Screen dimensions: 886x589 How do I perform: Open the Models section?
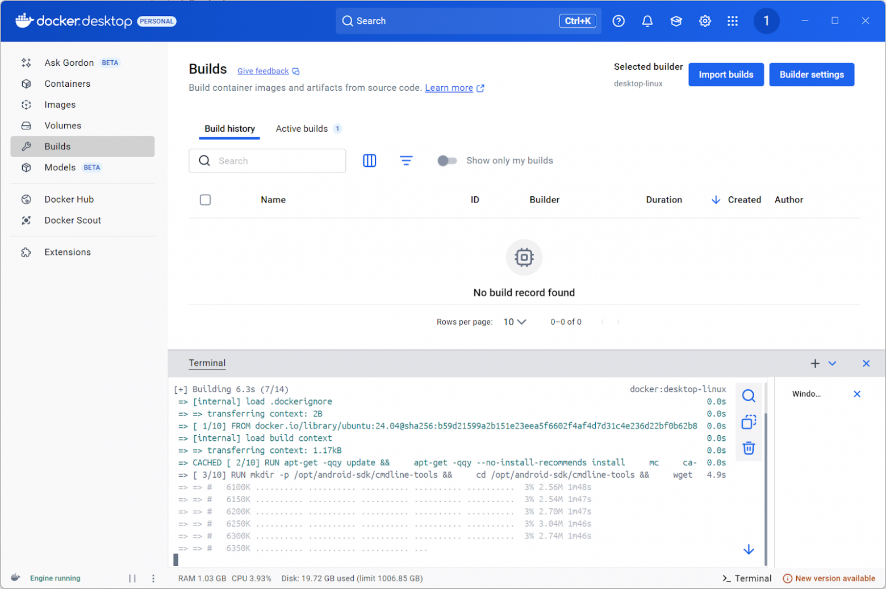tap(82, 167)
